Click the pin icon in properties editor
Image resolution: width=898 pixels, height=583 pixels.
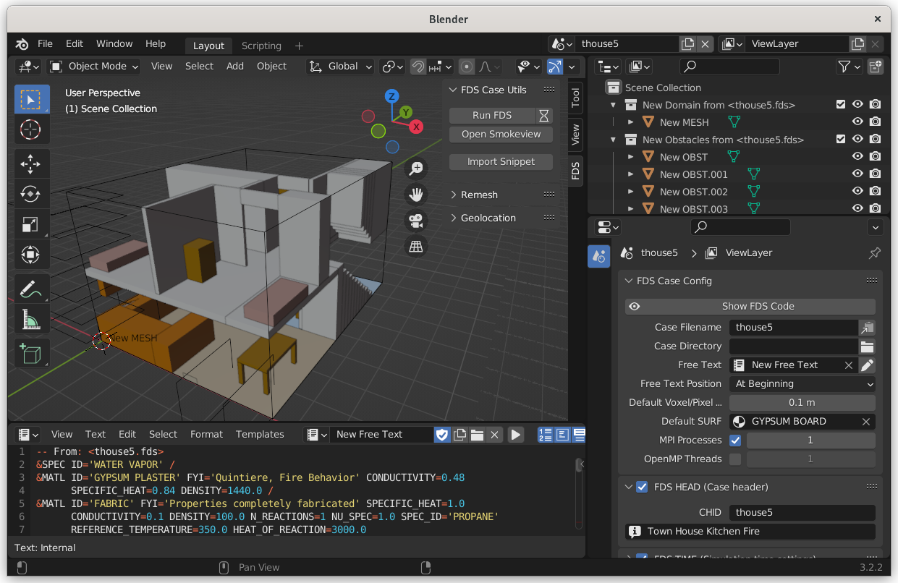874,253
